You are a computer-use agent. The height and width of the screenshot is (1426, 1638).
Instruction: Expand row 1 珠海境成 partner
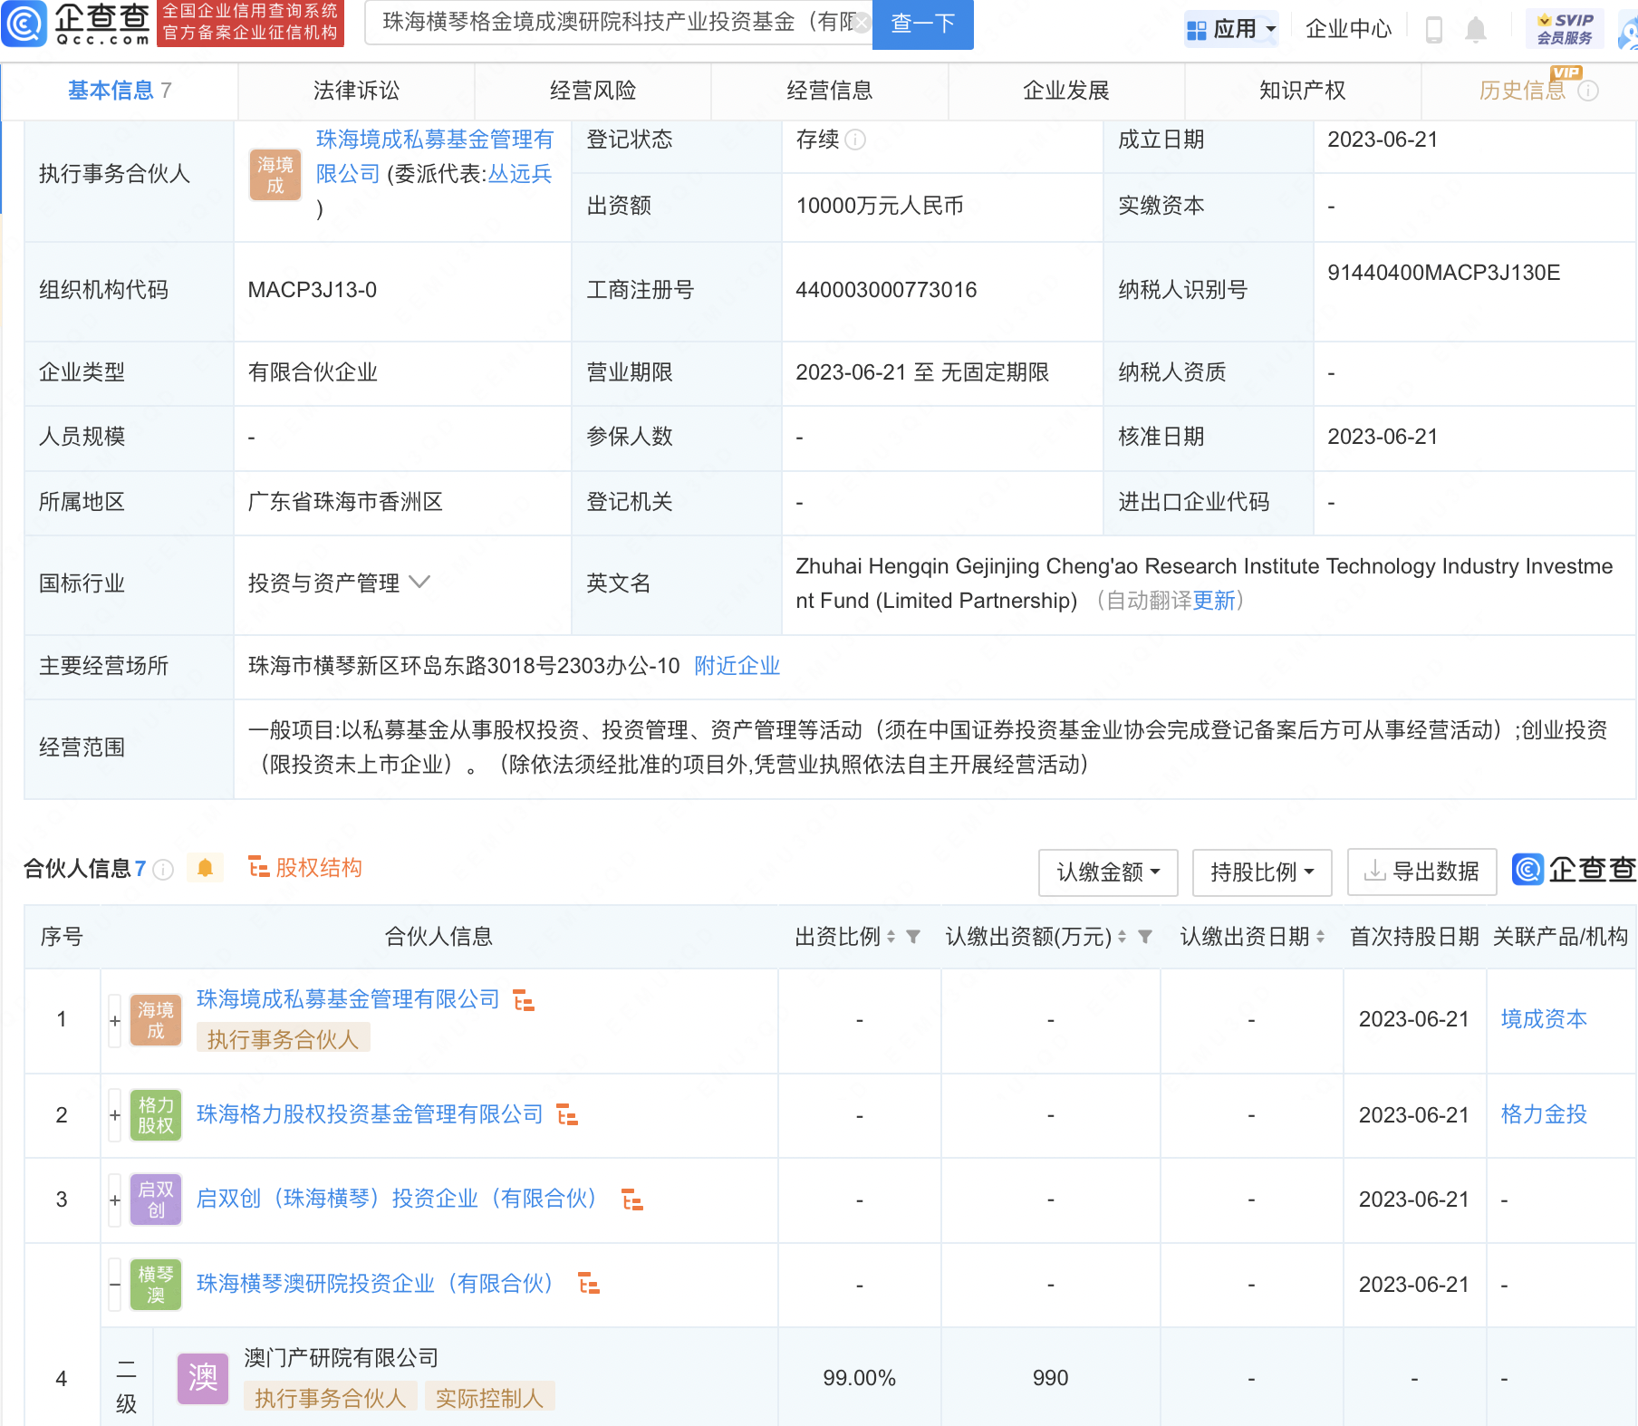coord(115,1021)
